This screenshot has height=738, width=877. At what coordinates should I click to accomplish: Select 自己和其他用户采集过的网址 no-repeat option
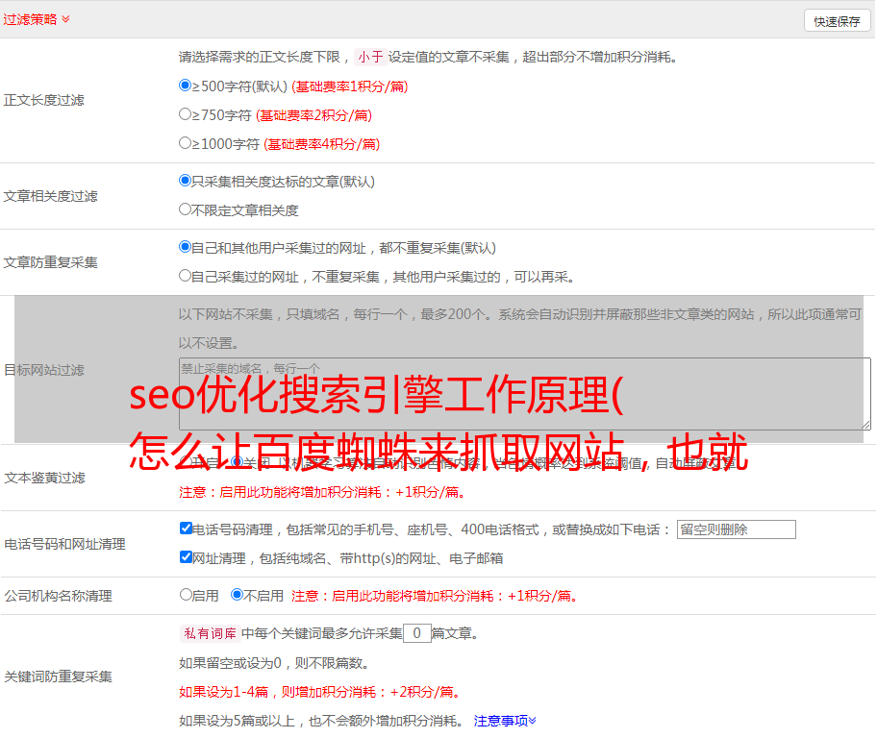click(x=186, y=247)
